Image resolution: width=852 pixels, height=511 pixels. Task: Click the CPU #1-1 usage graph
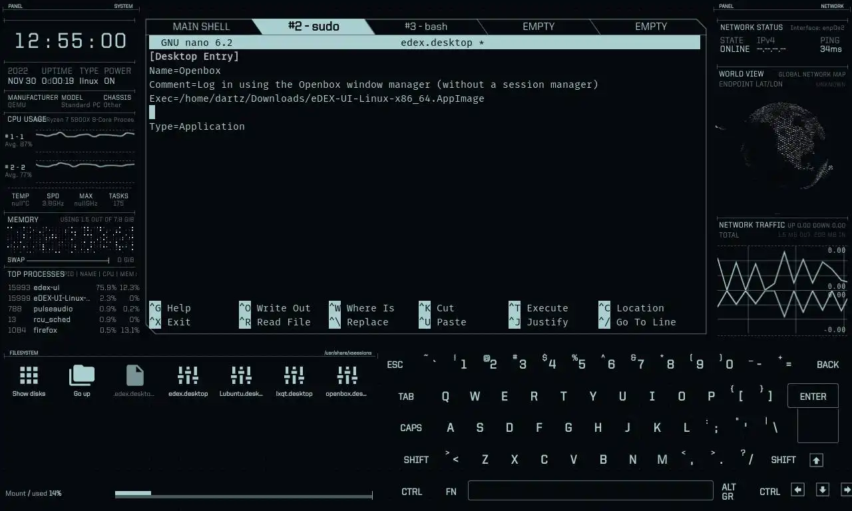[85, 136]
